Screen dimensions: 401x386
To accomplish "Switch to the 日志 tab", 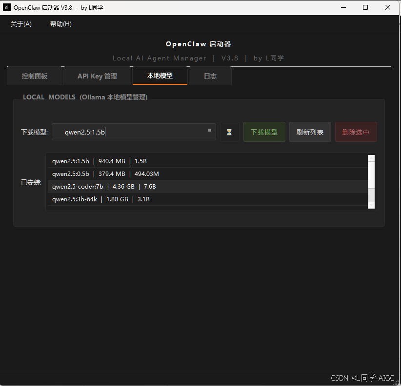I will pos(210,76).
